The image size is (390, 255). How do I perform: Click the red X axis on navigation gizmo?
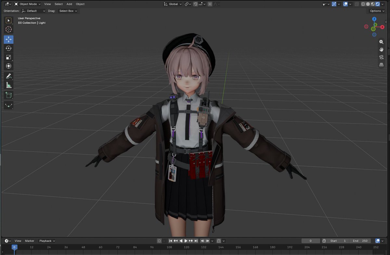tap(382, 27)
